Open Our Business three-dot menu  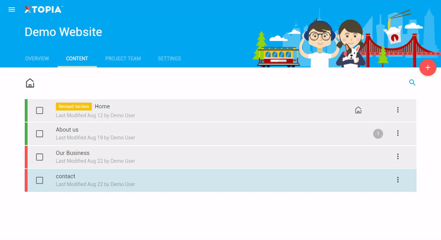[x=398, y=156]
